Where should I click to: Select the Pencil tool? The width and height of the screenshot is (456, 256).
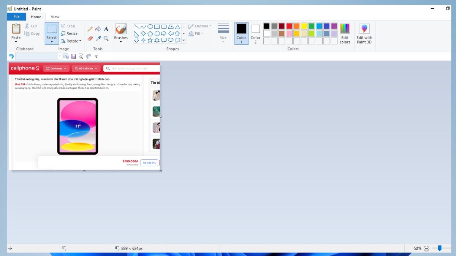coord(90,29)
